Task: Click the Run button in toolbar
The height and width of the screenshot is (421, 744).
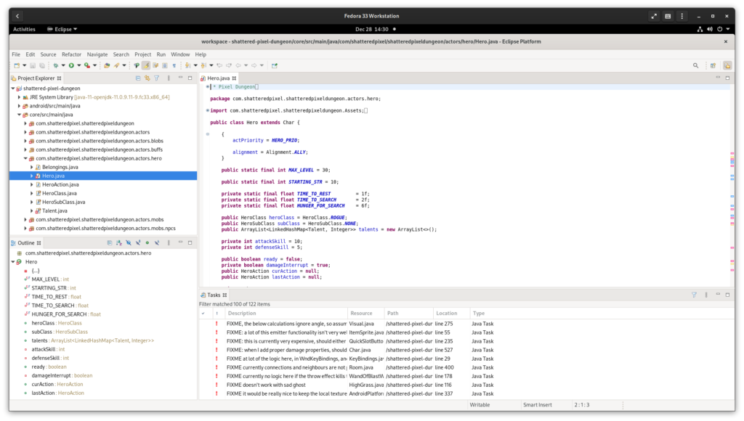Action: (70, 65)
